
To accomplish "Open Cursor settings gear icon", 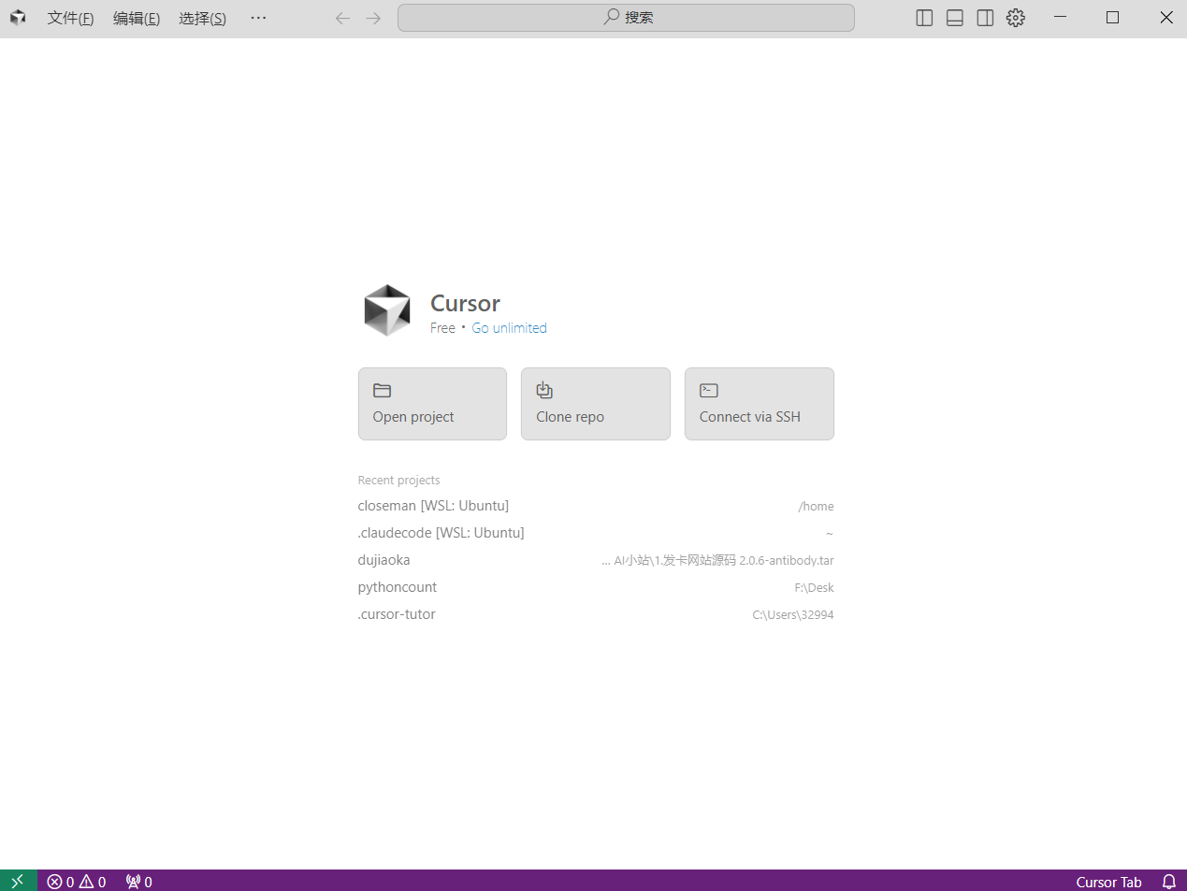I will (x=1016, y=18).
